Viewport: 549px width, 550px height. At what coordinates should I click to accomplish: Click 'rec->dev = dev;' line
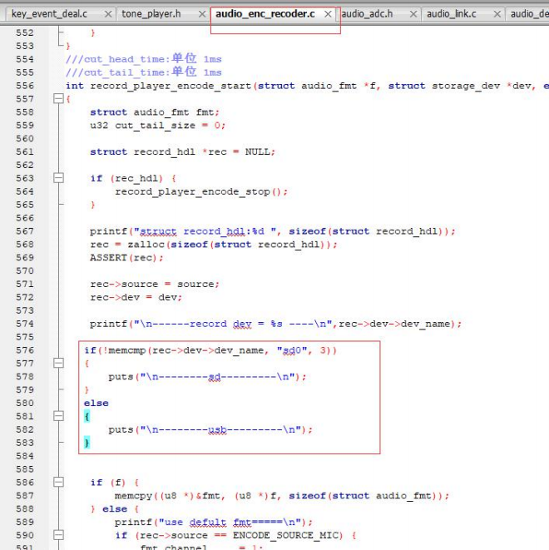pos(136,297)
